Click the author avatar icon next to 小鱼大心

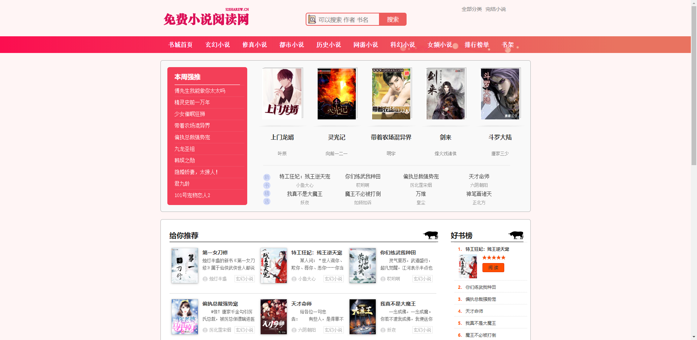click(x=294, y=279)
